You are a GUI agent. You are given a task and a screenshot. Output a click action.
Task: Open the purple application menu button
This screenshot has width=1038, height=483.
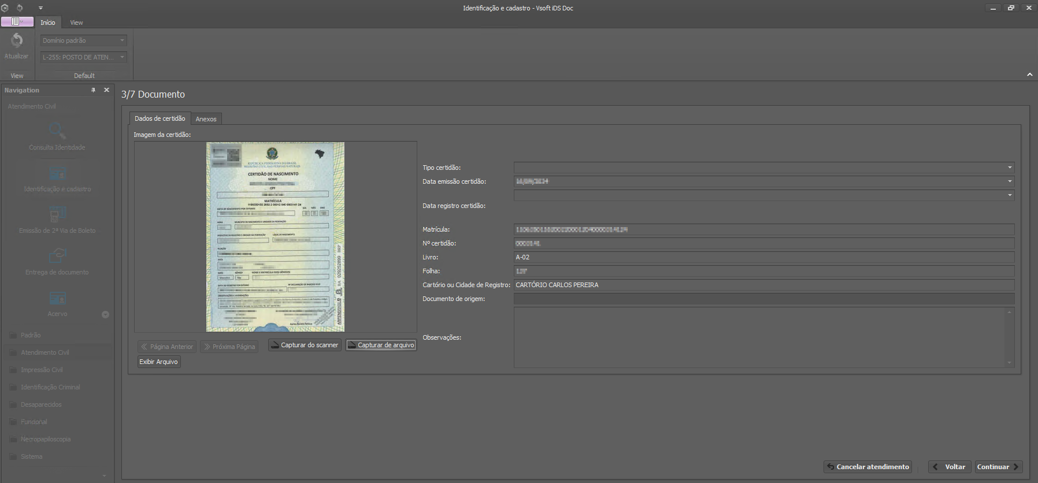tap(17, 22)
